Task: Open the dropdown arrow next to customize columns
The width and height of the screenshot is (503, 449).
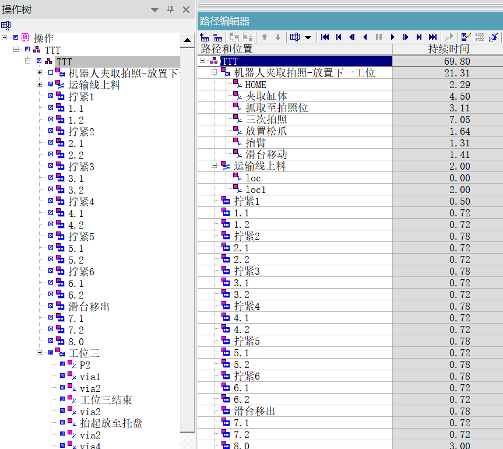Action: 308,37
